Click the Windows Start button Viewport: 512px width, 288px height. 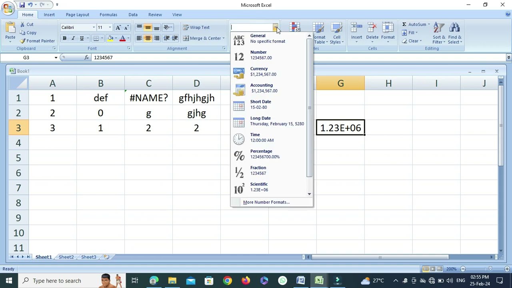9,281
